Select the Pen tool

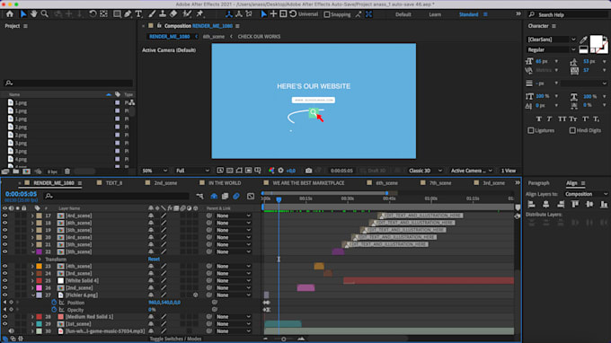pos(128,14)
